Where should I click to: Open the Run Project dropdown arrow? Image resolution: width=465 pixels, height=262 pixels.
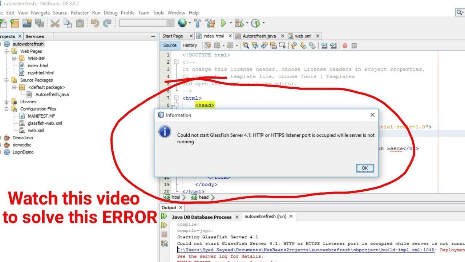coord(230,23)
